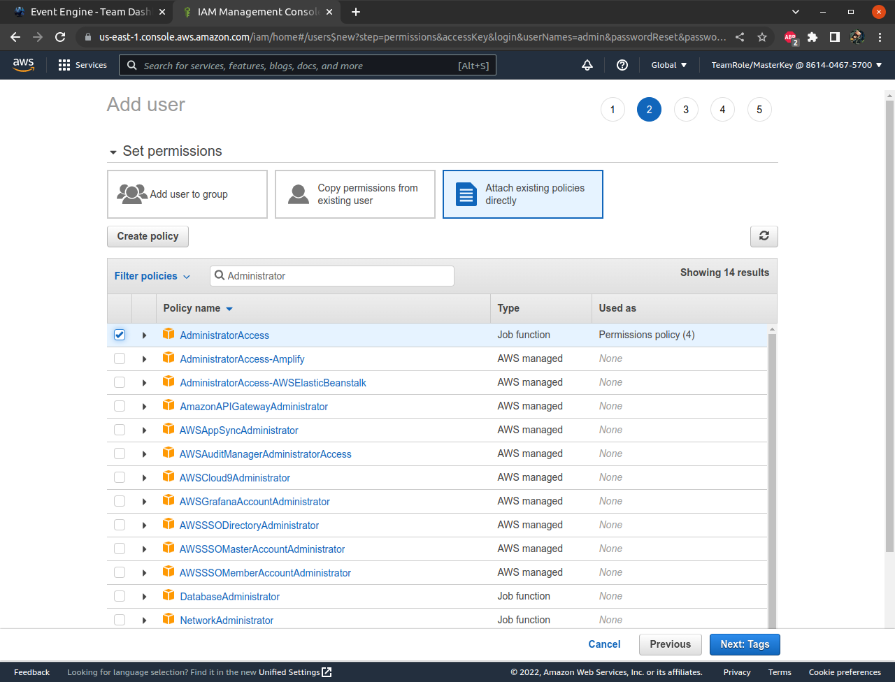Cancel the add user wizard
Image resolution: width=895 pixels, height=682 pixels.
coord(604,644)
